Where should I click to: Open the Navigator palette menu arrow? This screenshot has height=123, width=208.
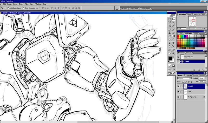coord(206,14)
